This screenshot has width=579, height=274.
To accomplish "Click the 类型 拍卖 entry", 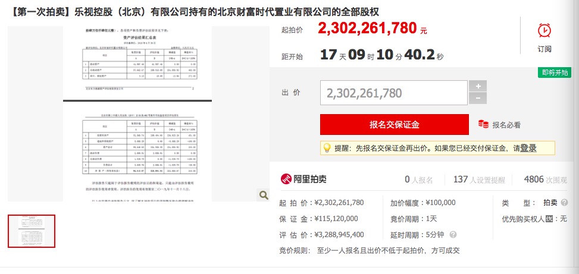I will (x=530, y=203).
